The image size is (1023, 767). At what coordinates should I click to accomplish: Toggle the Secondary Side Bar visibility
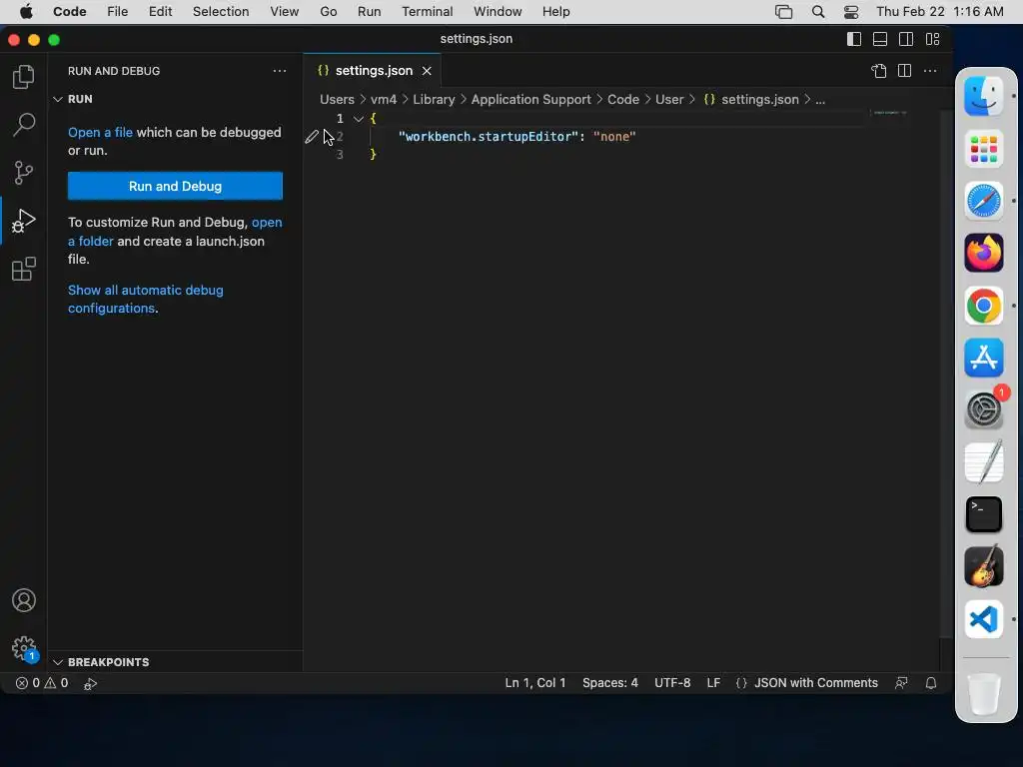coord(906,39)
